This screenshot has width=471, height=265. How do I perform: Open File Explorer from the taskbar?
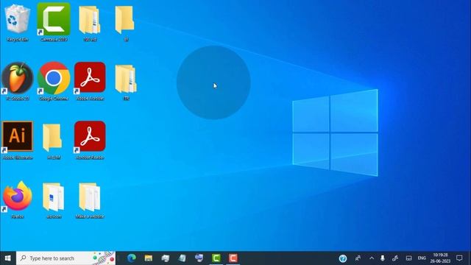coord(149,258)
